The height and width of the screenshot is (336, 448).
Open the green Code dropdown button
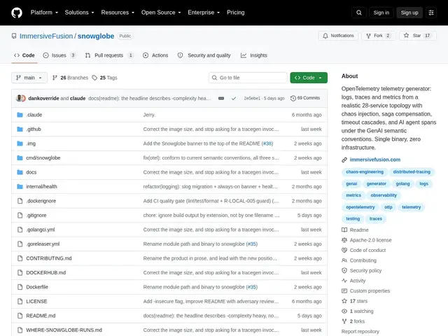coord(309,78)
